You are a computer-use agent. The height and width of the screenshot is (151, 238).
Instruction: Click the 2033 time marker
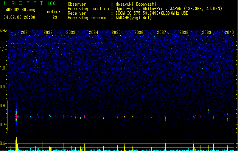click(71, 32)
